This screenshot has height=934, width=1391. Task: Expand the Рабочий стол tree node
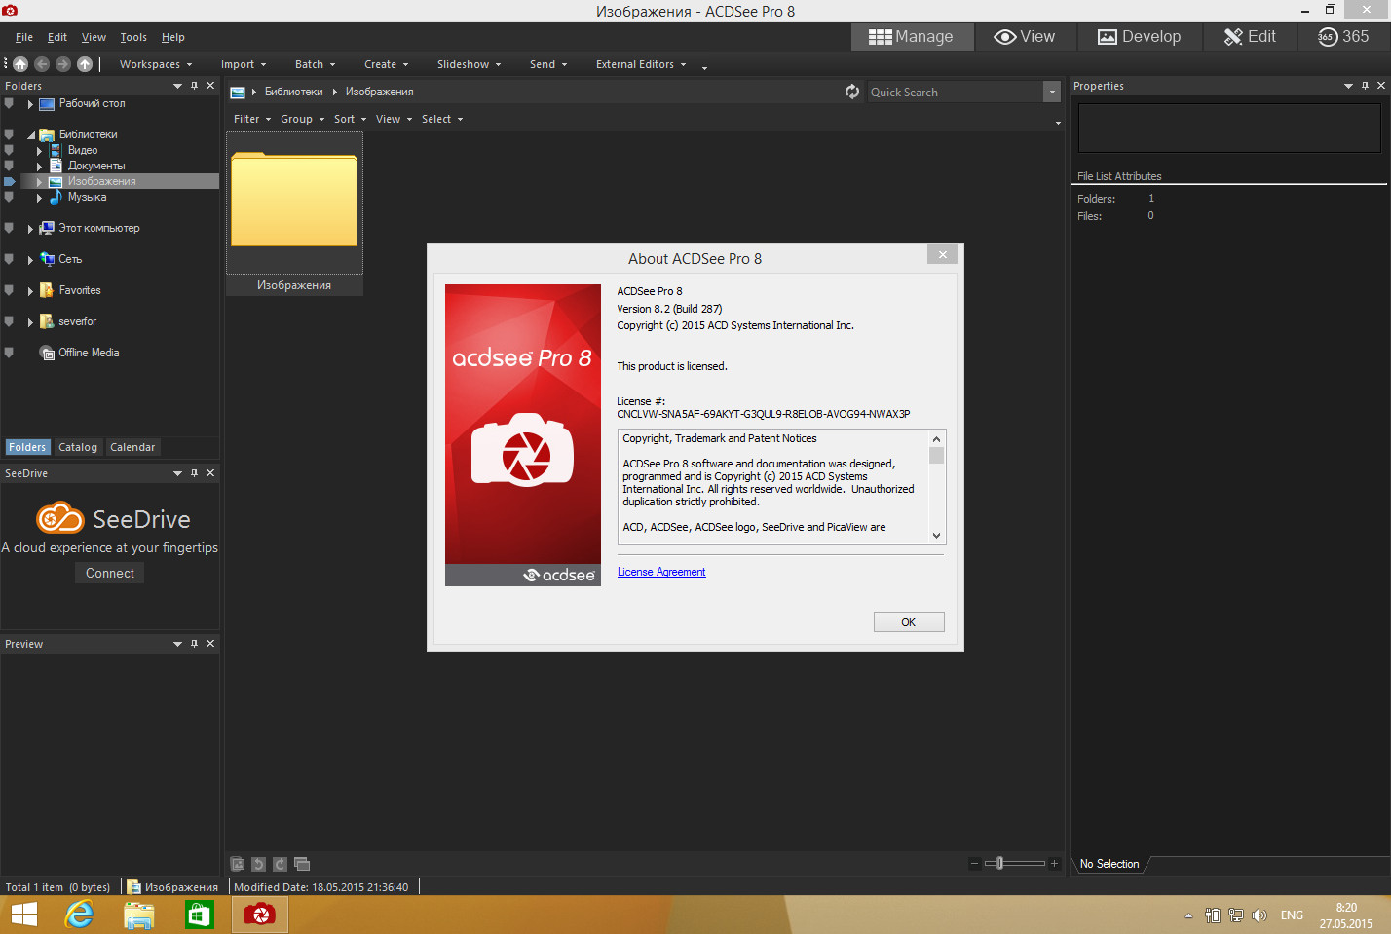coord(30,103)
